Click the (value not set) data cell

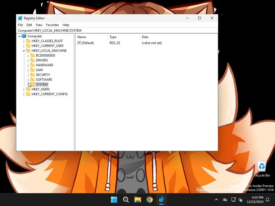[152, 43]
